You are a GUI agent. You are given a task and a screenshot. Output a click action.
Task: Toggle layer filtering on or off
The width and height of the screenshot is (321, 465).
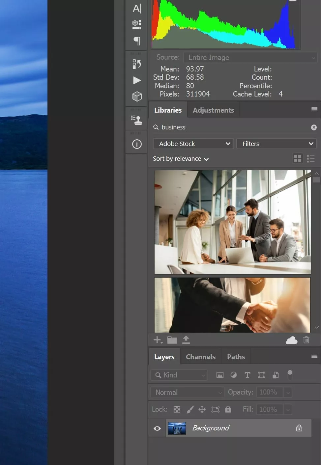pyautogui.click(x=290, y=374)
